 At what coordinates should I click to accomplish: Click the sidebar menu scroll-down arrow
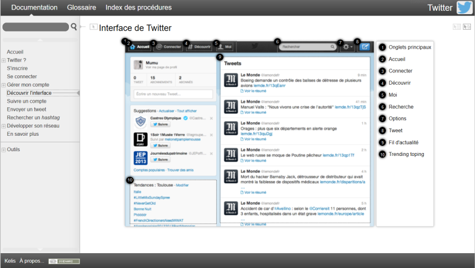40,250
